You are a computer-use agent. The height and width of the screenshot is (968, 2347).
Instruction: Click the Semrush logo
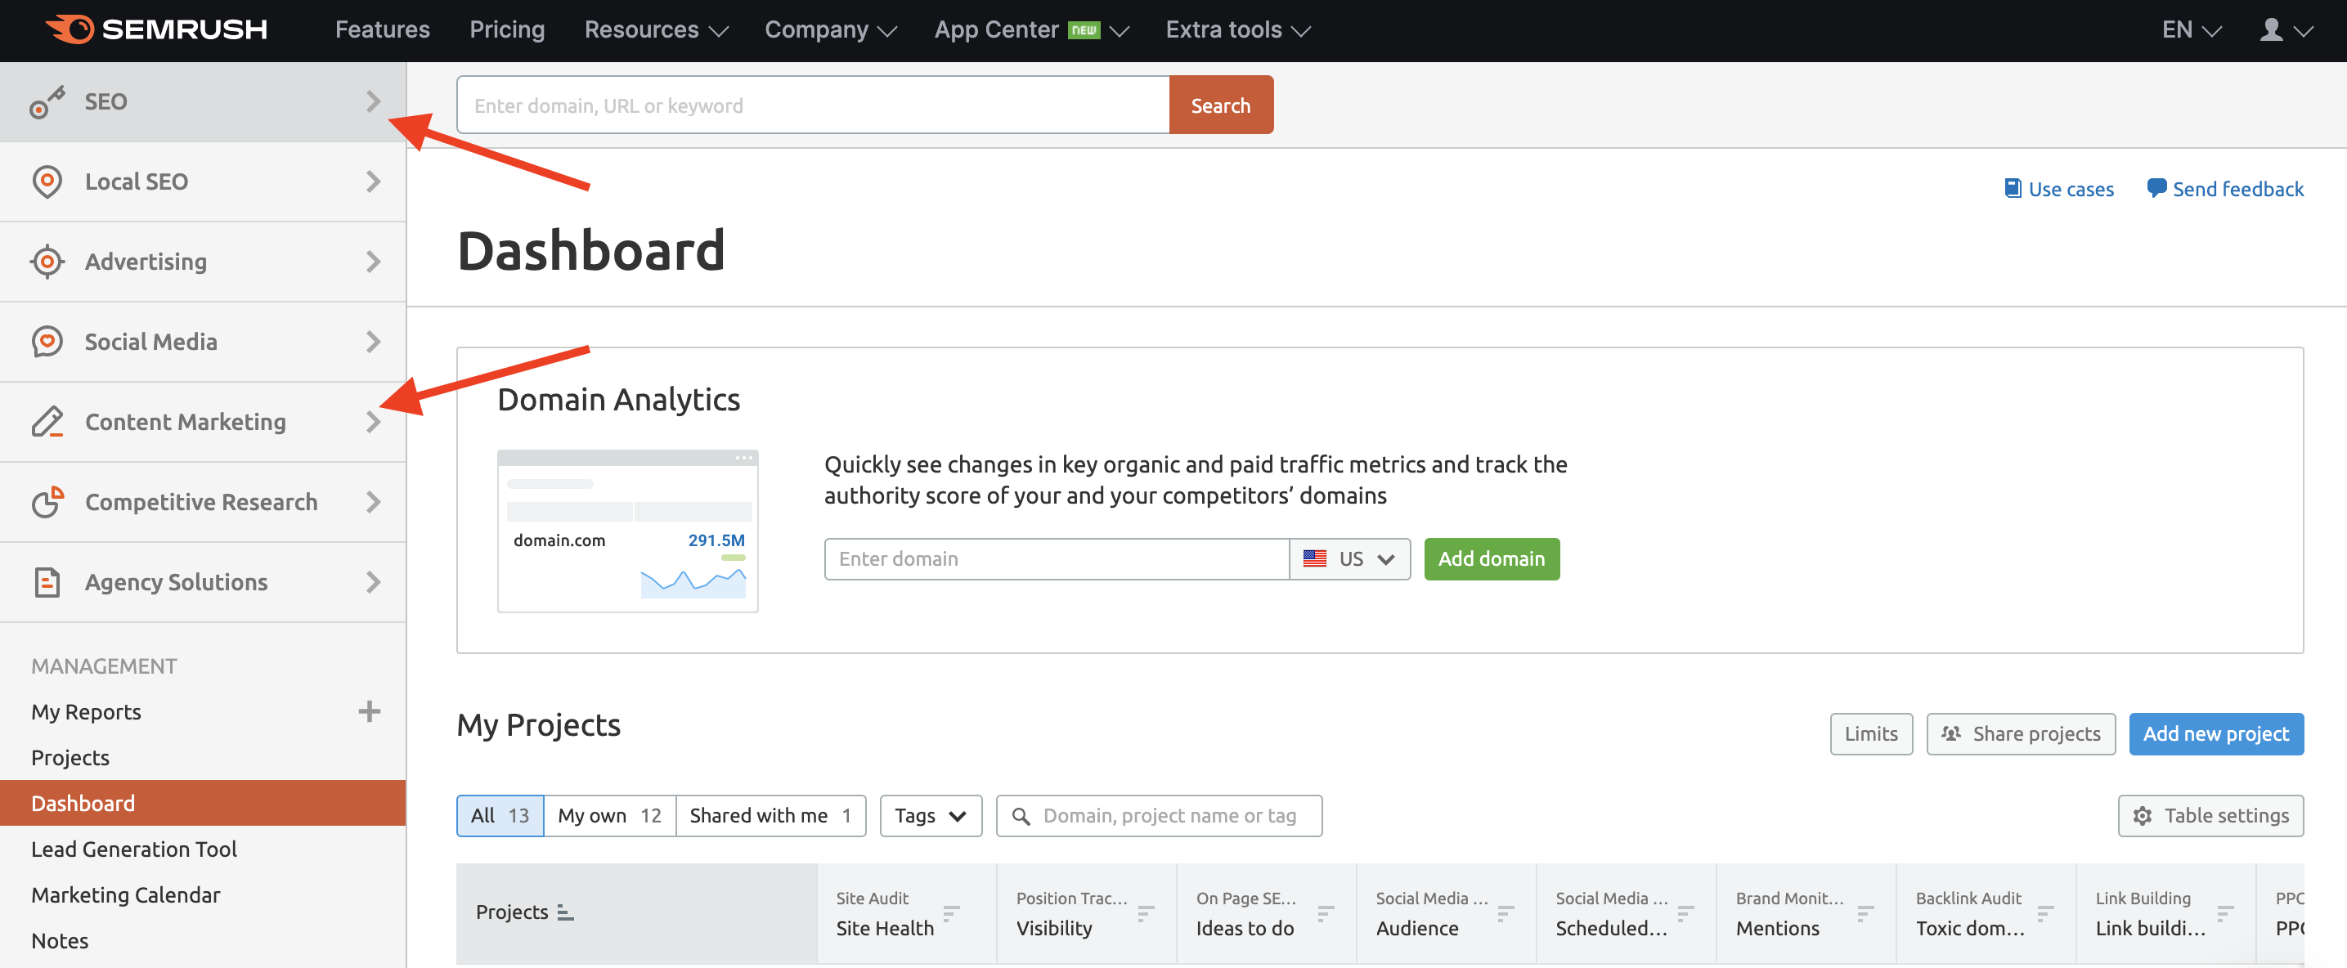[x=156, y=29]
